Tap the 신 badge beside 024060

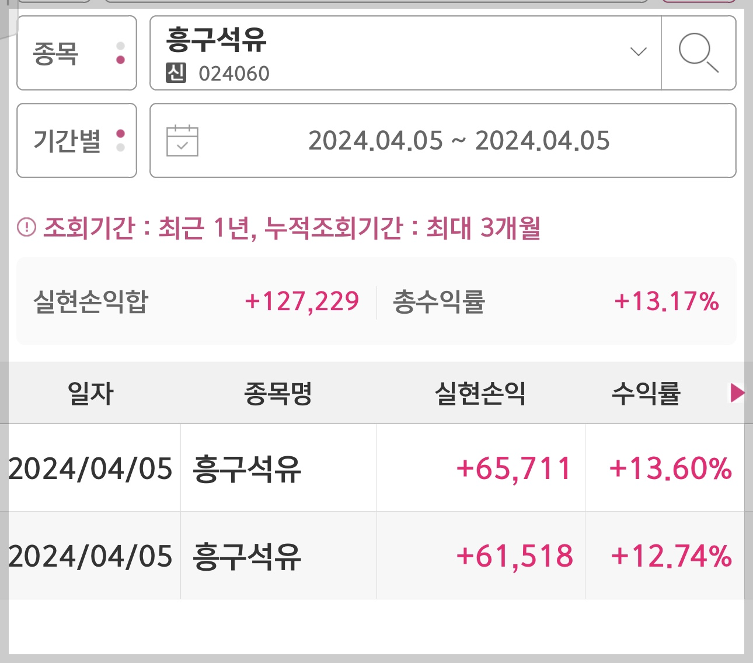(x=176, y=74)
